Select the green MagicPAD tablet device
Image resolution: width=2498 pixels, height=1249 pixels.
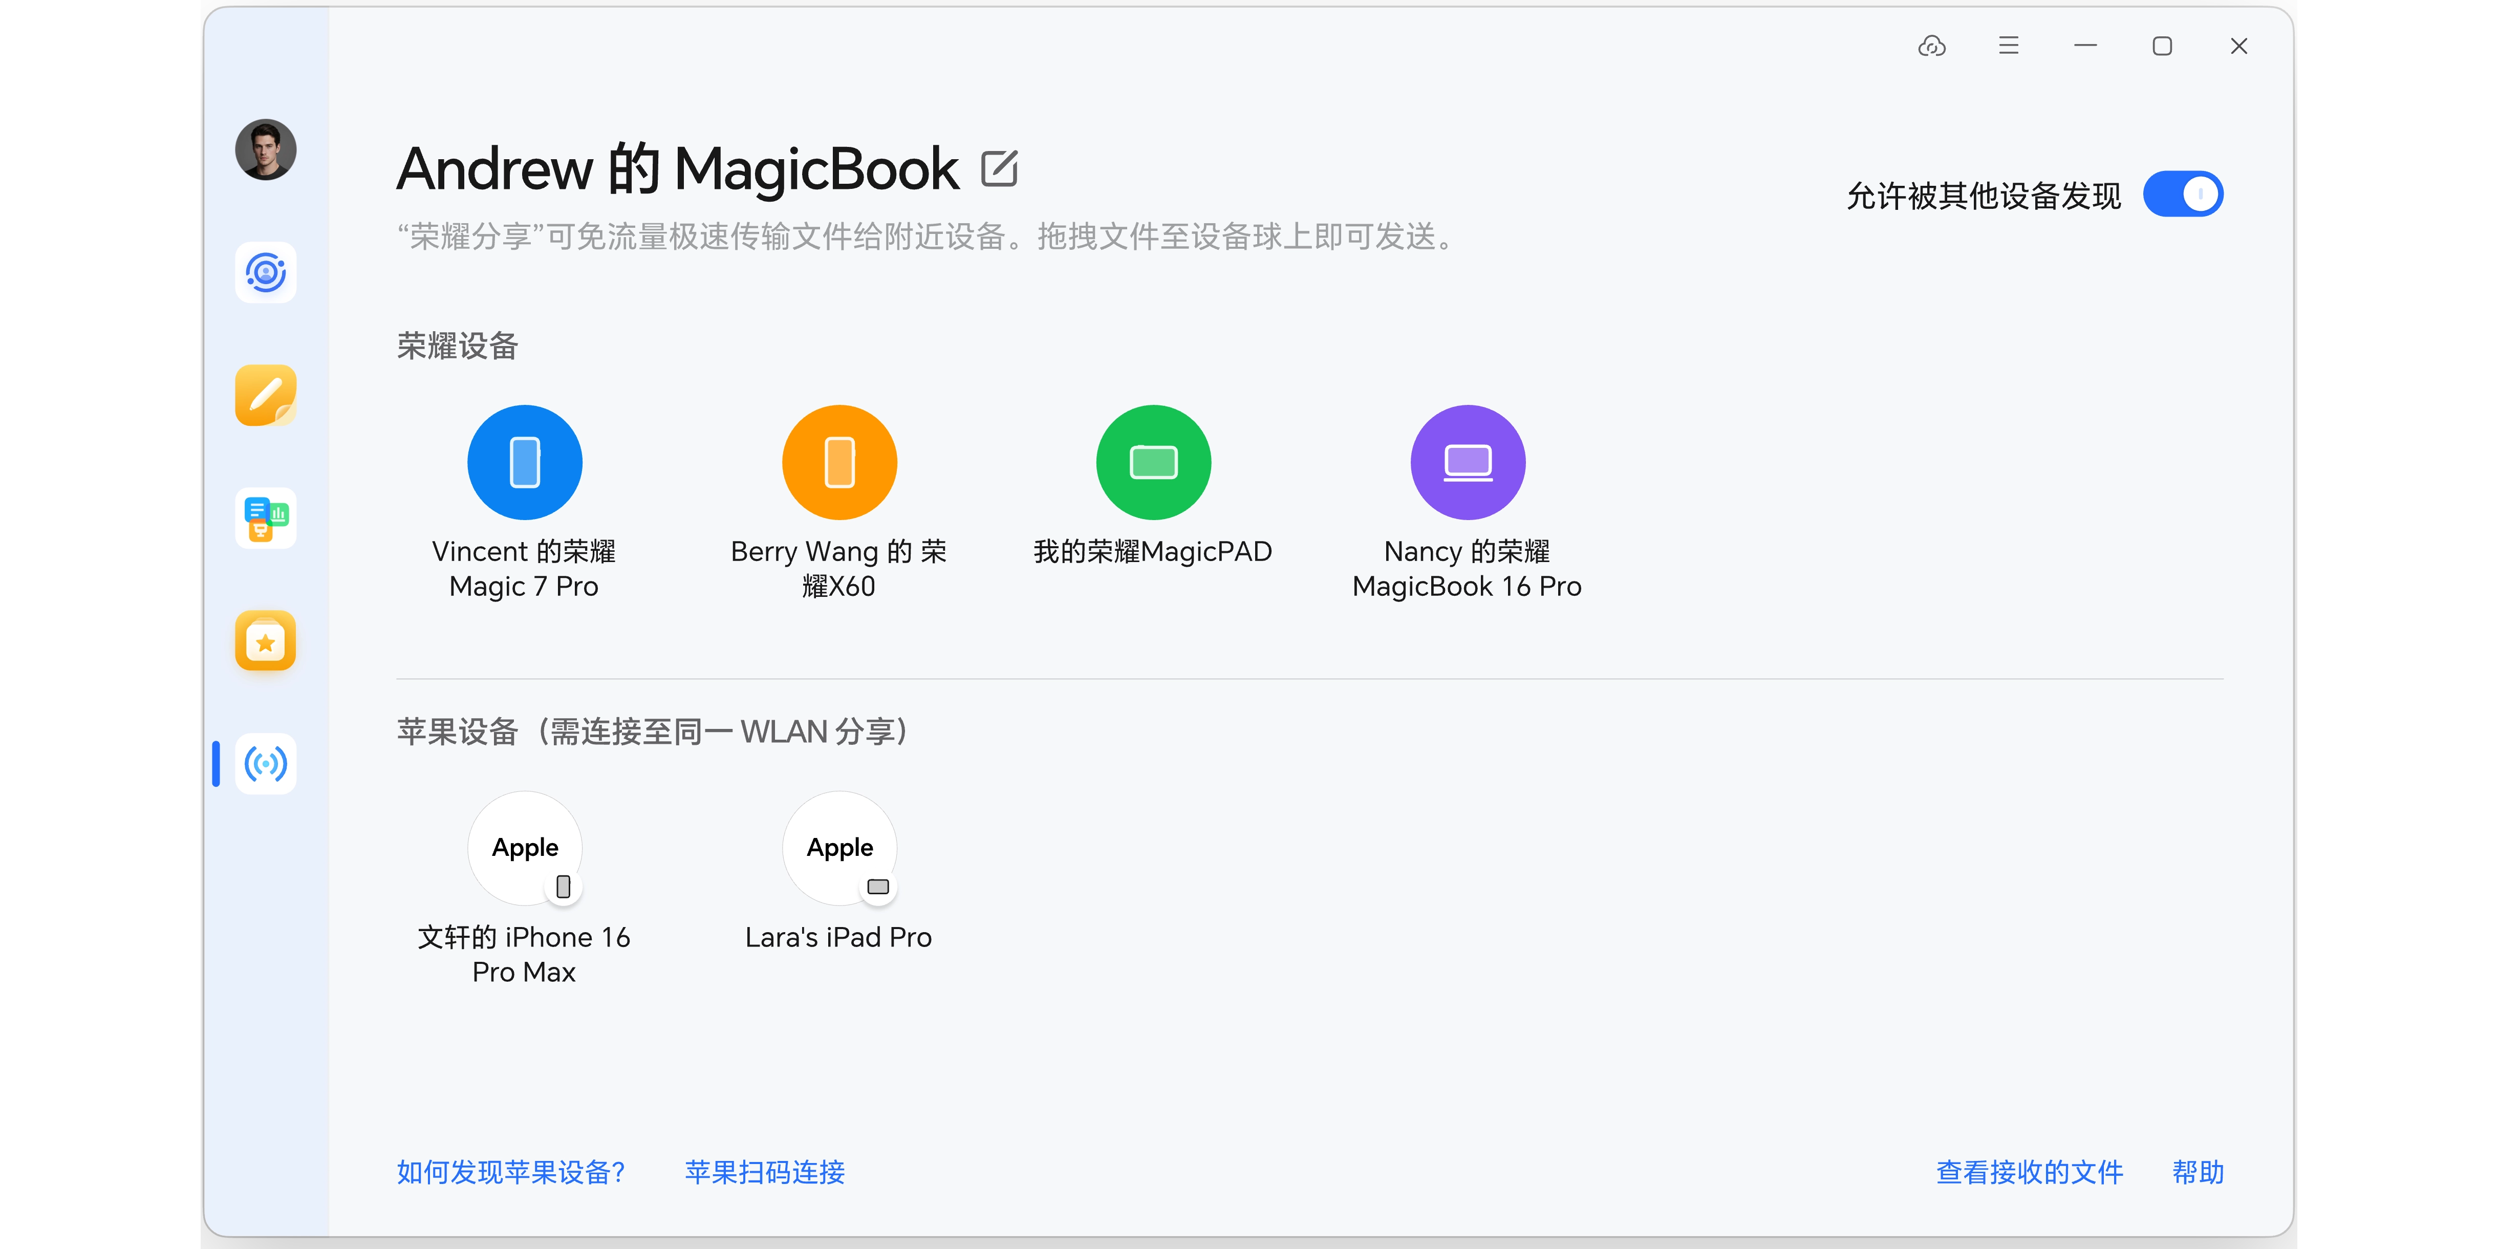(x=1153, y=463)
